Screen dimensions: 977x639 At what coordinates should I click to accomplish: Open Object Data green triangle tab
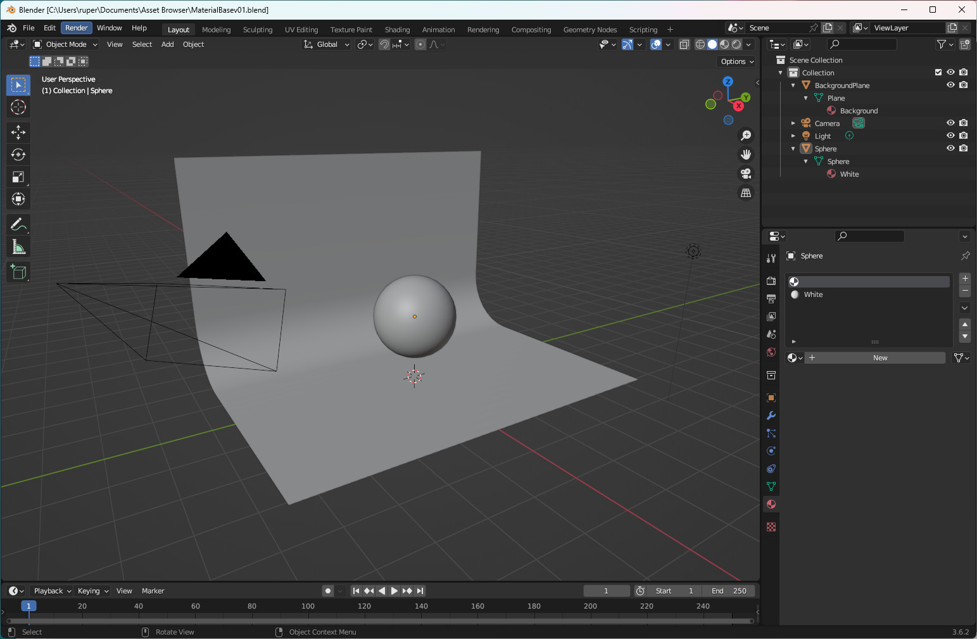point(771,486)
